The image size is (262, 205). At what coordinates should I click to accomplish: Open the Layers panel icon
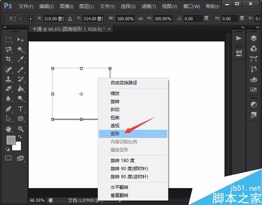(x=254, y=38)
